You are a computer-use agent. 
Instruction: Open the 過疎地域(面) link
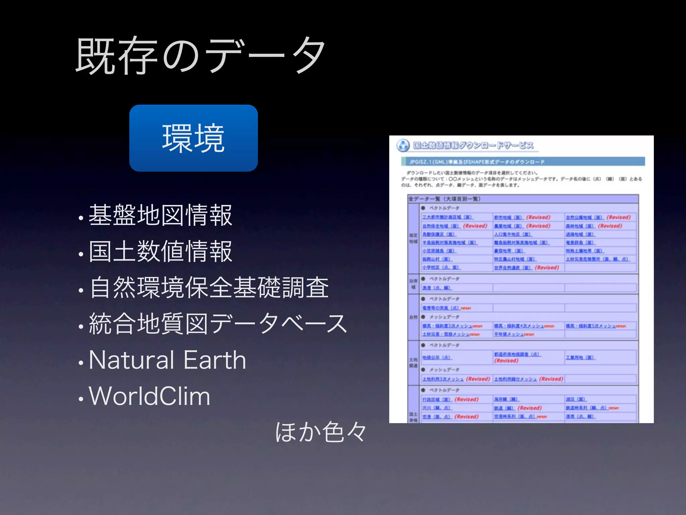click(x=580, y=234)
